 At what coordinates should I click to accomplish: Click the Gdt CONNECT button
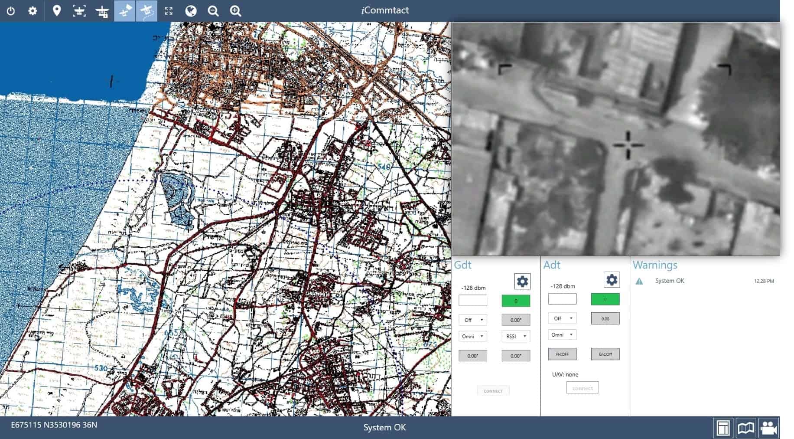493,391
